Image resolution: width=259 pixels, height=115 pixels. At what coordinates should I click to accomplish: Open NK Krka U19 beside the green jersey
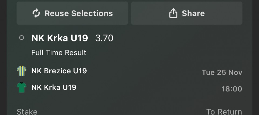[54, 87]
